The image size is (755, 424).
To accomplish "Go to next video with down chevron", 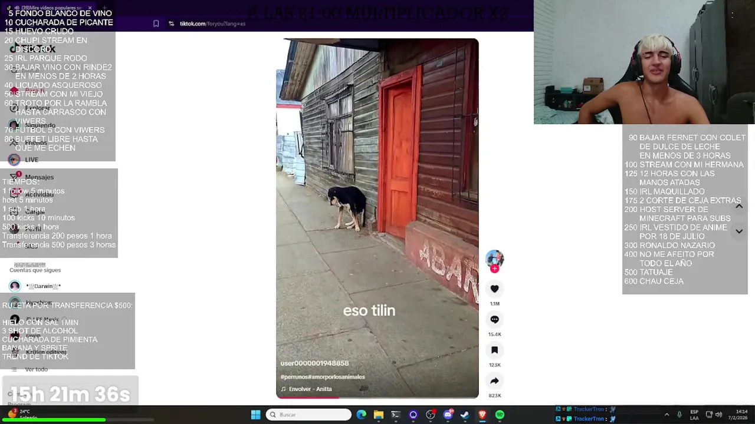I will [738, 231].
